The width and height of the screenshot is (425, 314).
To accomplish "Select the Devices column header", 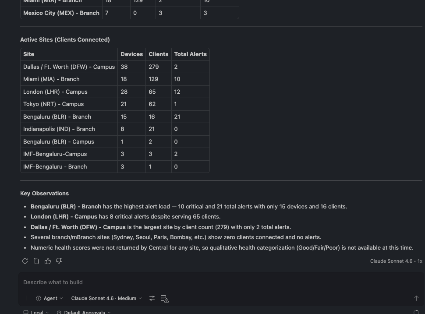I will [131, 54].
